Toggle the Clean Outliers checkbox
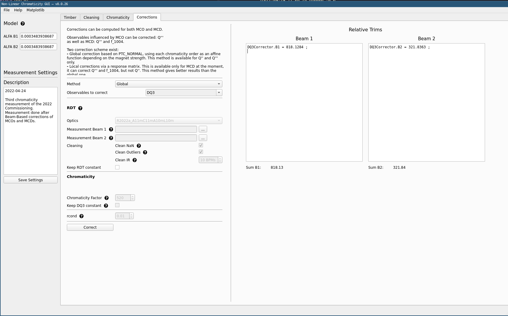 tap(201, 152)
